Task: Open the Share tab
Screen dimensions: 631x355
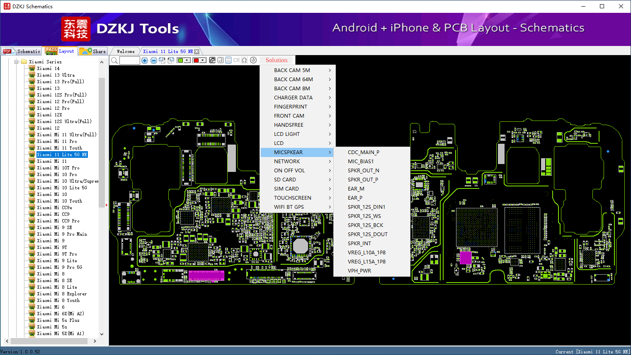Action: pos(93,51)
